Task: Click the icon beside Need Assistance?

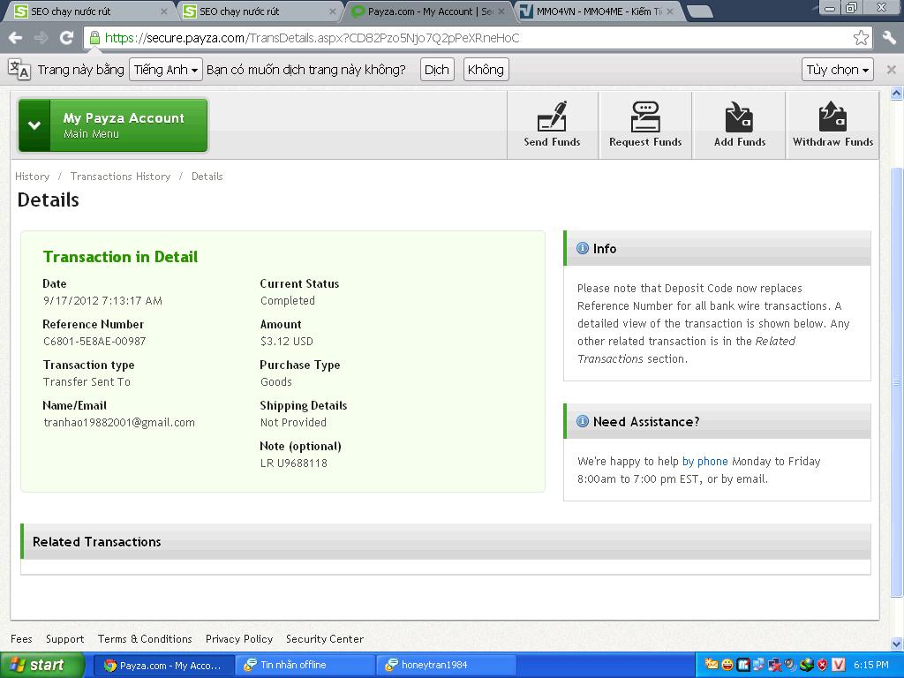Action: [x=583, y=421]
